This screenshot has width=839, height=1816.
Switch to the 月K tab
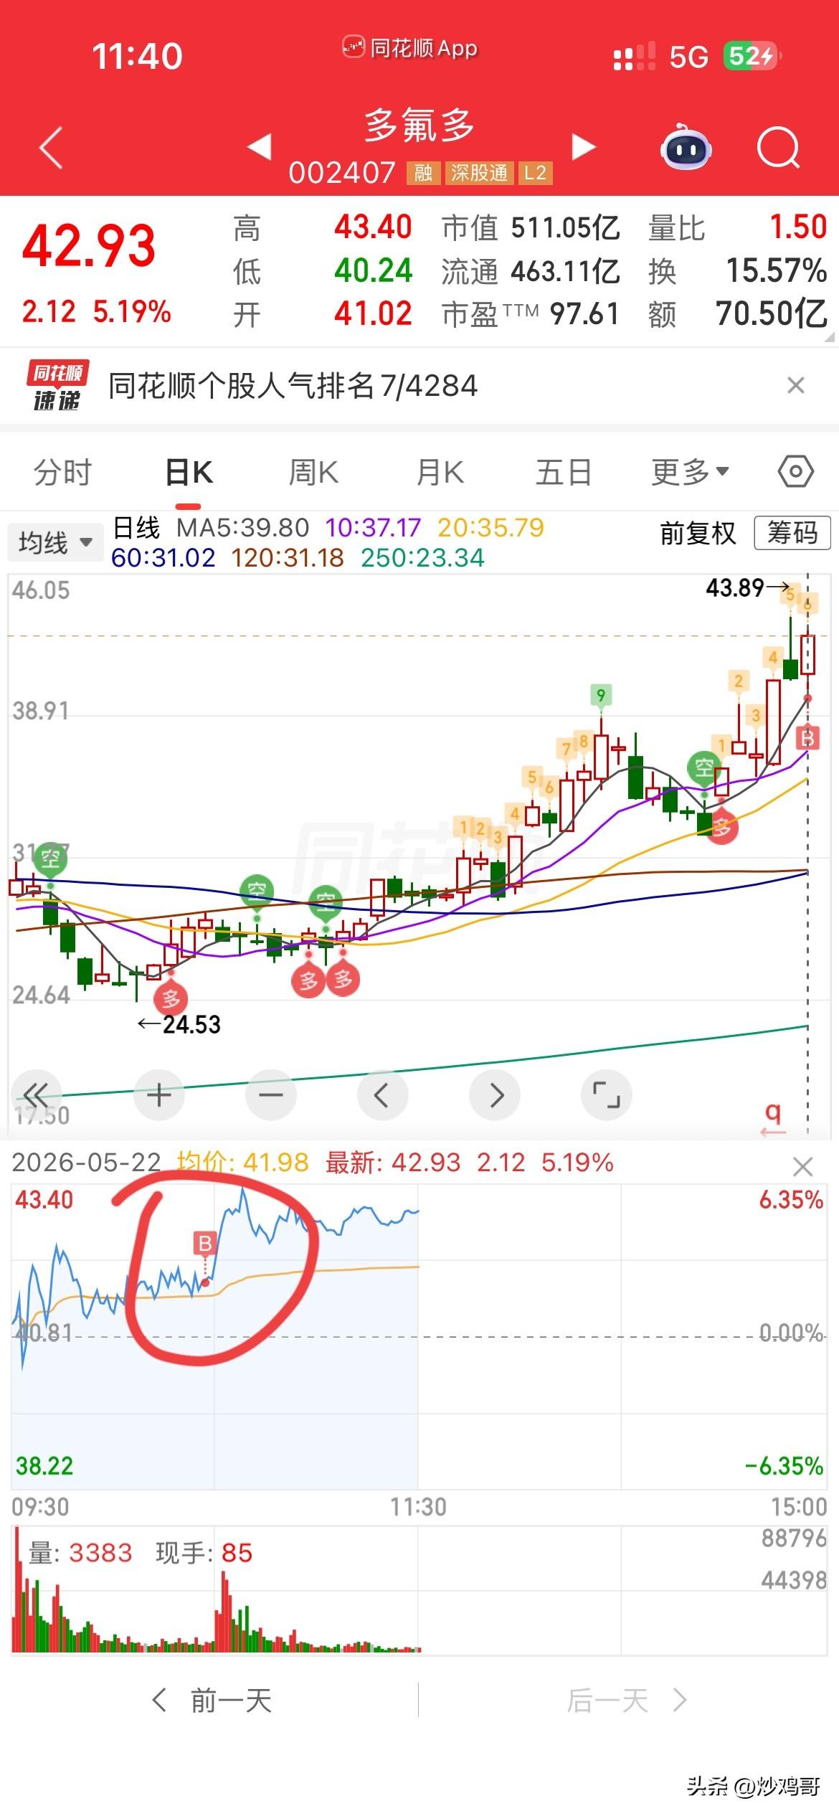(440, 473)
